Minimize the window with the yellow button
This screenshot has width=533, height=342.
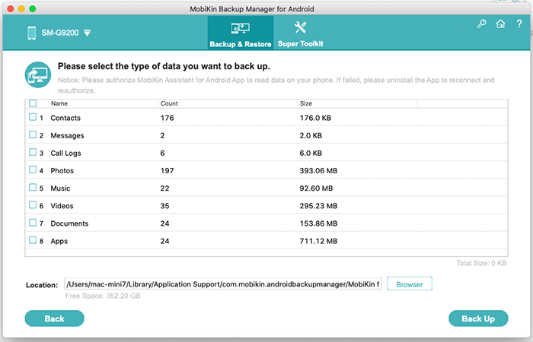(x=21, y=9)
